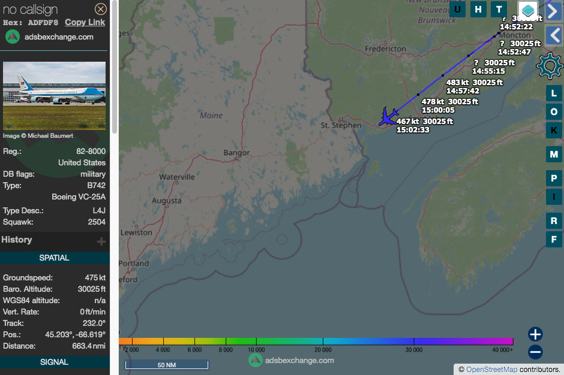The width and height of the screenshot is (564, 375).
Task: Click the SPATIAL section header
Action: tap(55, 258)
